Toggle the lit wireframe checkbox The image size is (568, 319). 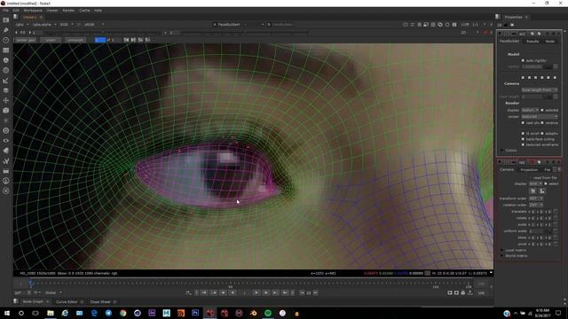pyautogui.click(x=523, y=134)
